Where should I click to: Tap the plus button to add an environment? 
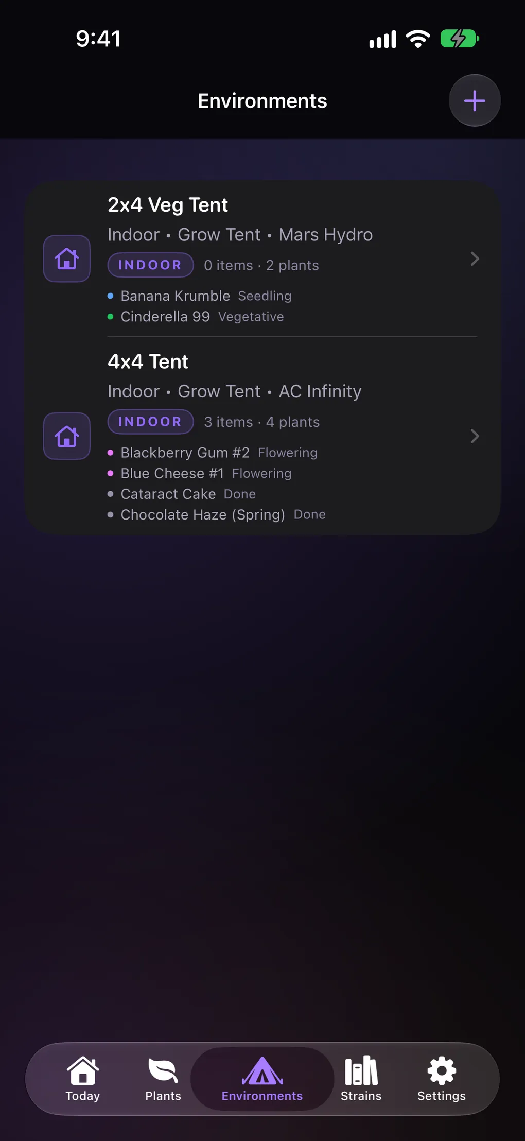(475, 100)
